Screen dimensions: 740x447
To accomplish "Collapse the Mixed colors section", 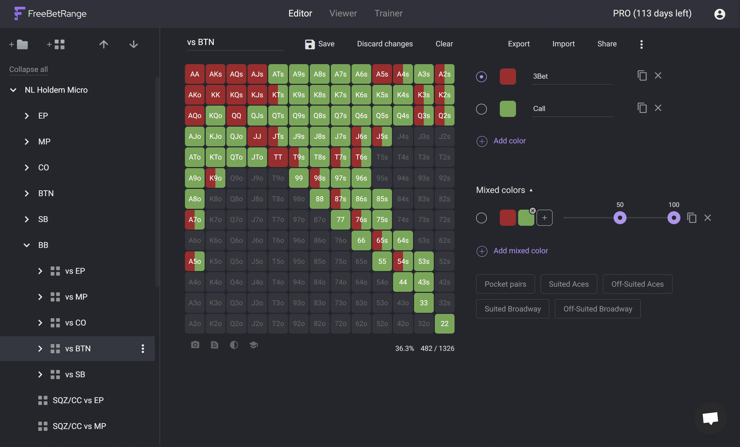I will 531,190.
